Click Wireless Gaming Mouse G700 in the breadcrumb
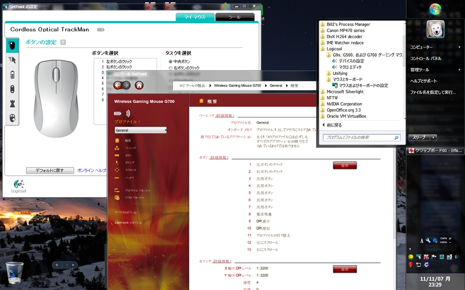The width and height of the screenshot is (465, 290). point(237,86)
